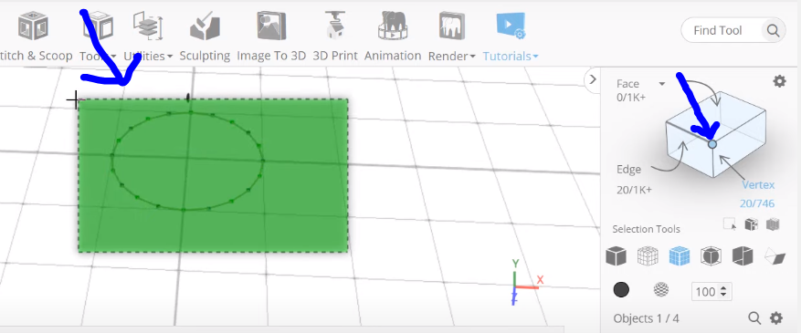Expand the Tutorials dropdown menu
Viewport: 801px width, 333px height.
point(535,56)
